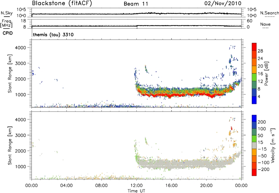
Task: Click the "10^5" tick beside the N.Sky label
Action: [21, 9]
